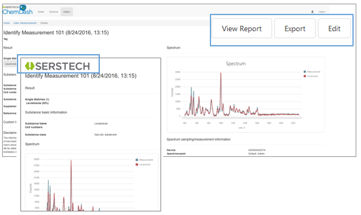
Task: Select 'Levamisole (92%)' match in report
Action: click(x=38, y=103)
